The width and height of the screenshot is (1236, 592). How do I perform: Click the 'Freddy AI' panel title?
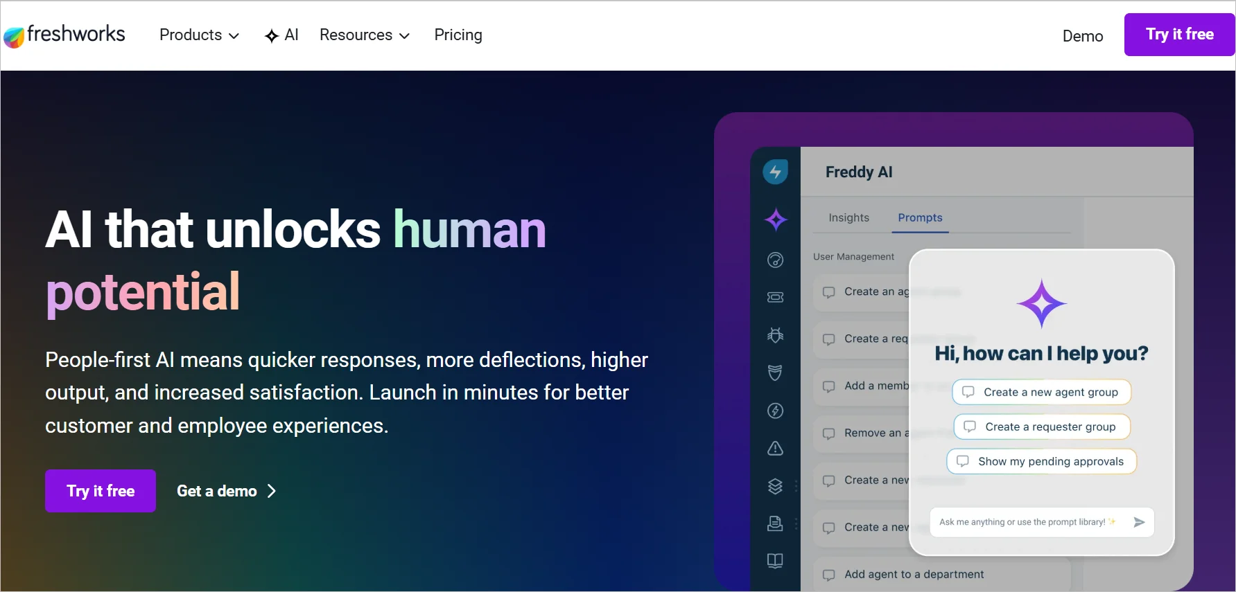(x=859, y=172)
